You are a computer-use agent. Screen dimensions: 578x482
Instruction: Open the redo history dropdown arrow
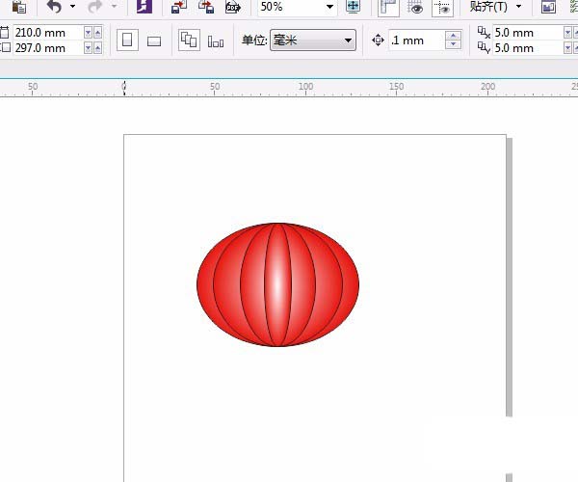[114, 7]
